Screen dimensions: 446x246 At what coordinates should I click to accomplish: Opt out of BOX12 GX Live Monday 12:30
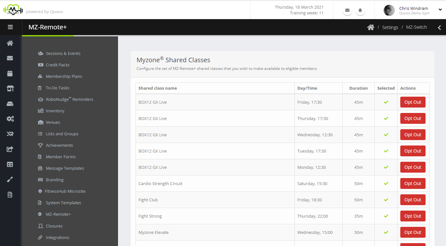tap(413, 167)
